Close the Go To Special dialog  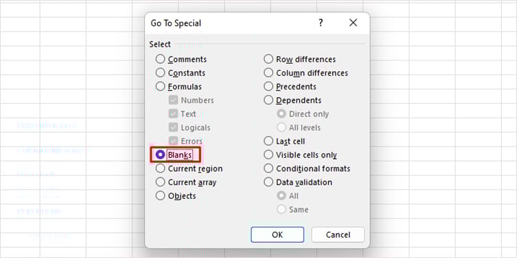pyautogui.click(x=353, y=23)
